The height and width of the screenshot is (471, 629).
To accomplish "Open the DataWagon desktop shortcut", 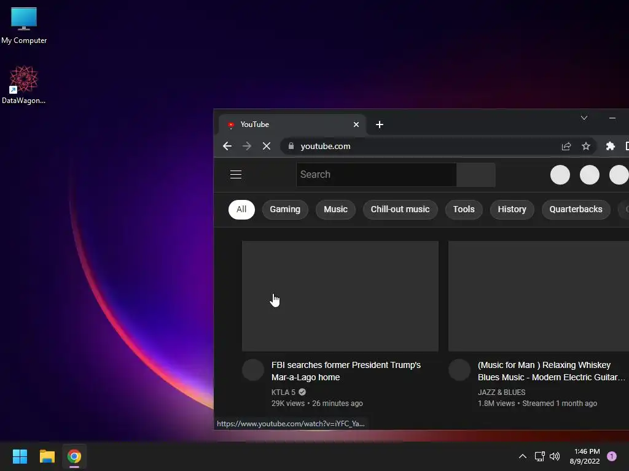I will pos(24,85).
